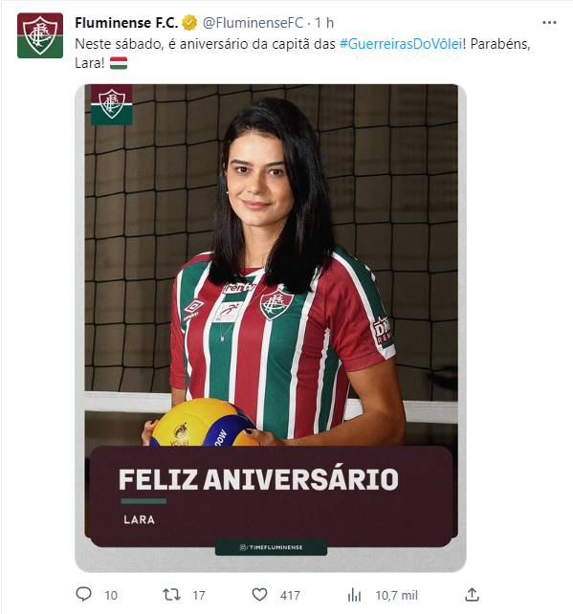Click the reply count 10
573x614 pixels.
111,596
